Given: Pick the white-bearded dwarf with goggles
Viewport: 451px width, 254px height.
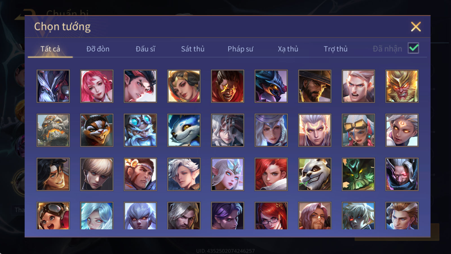Looking at the screenshot, I should pyautogui.click(x=140, y=130).
